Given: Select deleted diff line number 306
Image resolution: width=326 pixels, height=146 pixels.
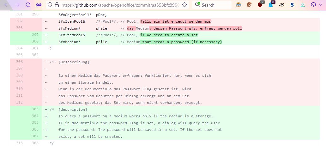Looking at the screenshot, I should pos(19,62).
